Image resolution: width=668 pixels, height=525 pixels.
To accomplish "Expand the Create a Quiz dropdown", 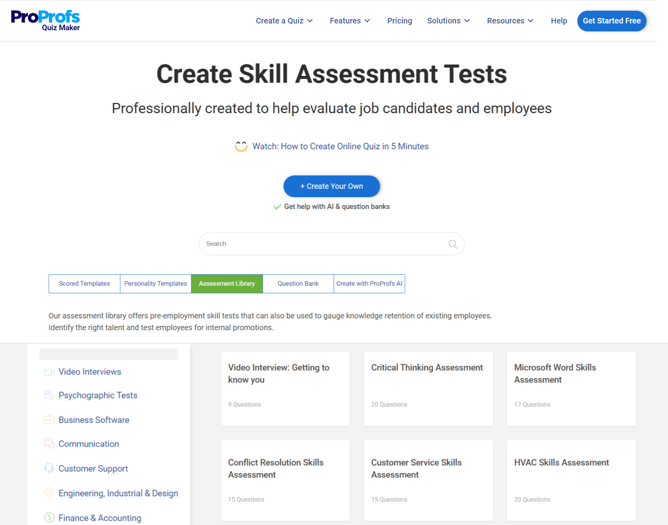I will [x=284, y=21].
